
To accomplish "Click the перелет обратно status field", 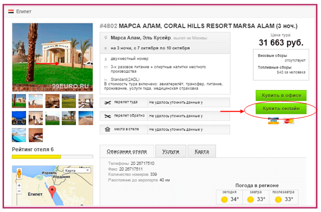I will click(x=188, y=116).
